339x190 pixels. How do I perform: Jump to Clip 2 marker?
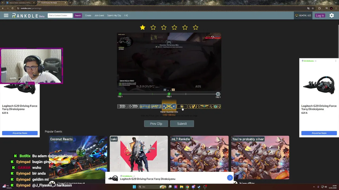point(169,94)
